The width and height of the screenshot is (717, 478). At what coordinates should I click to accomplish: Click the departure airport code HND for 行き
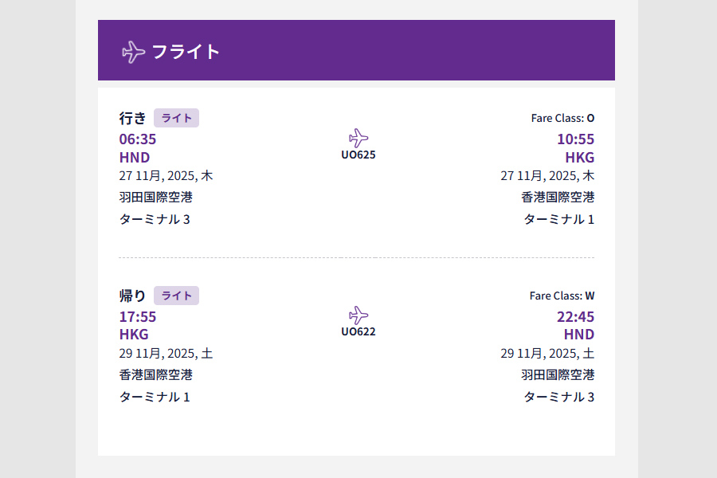135,158
